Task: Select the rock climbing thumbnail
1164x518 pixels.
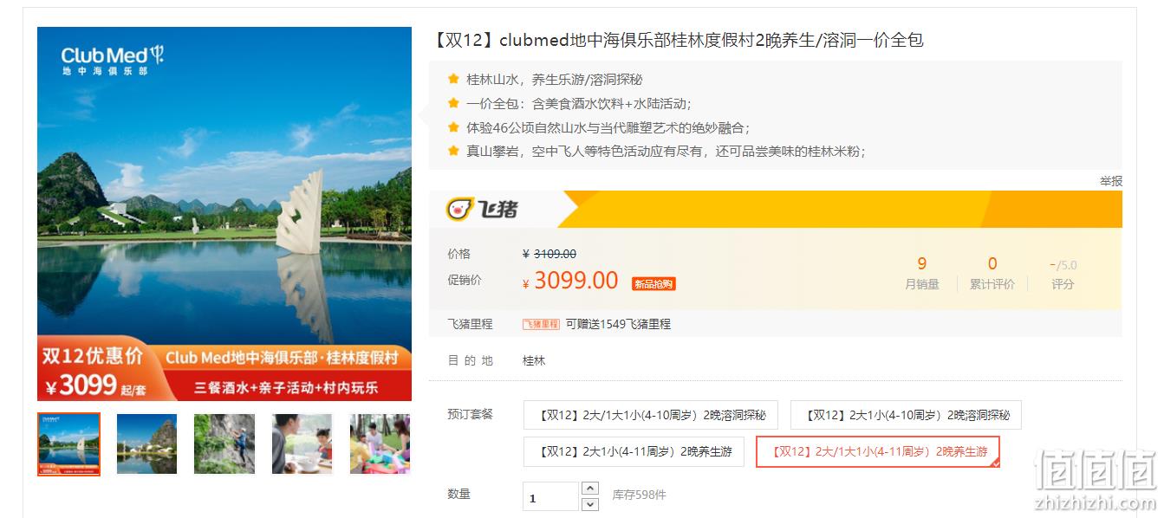Action: pos(224,444)
